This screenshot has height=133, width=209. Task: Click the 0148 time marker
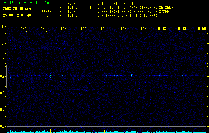[x=162, y=28]
